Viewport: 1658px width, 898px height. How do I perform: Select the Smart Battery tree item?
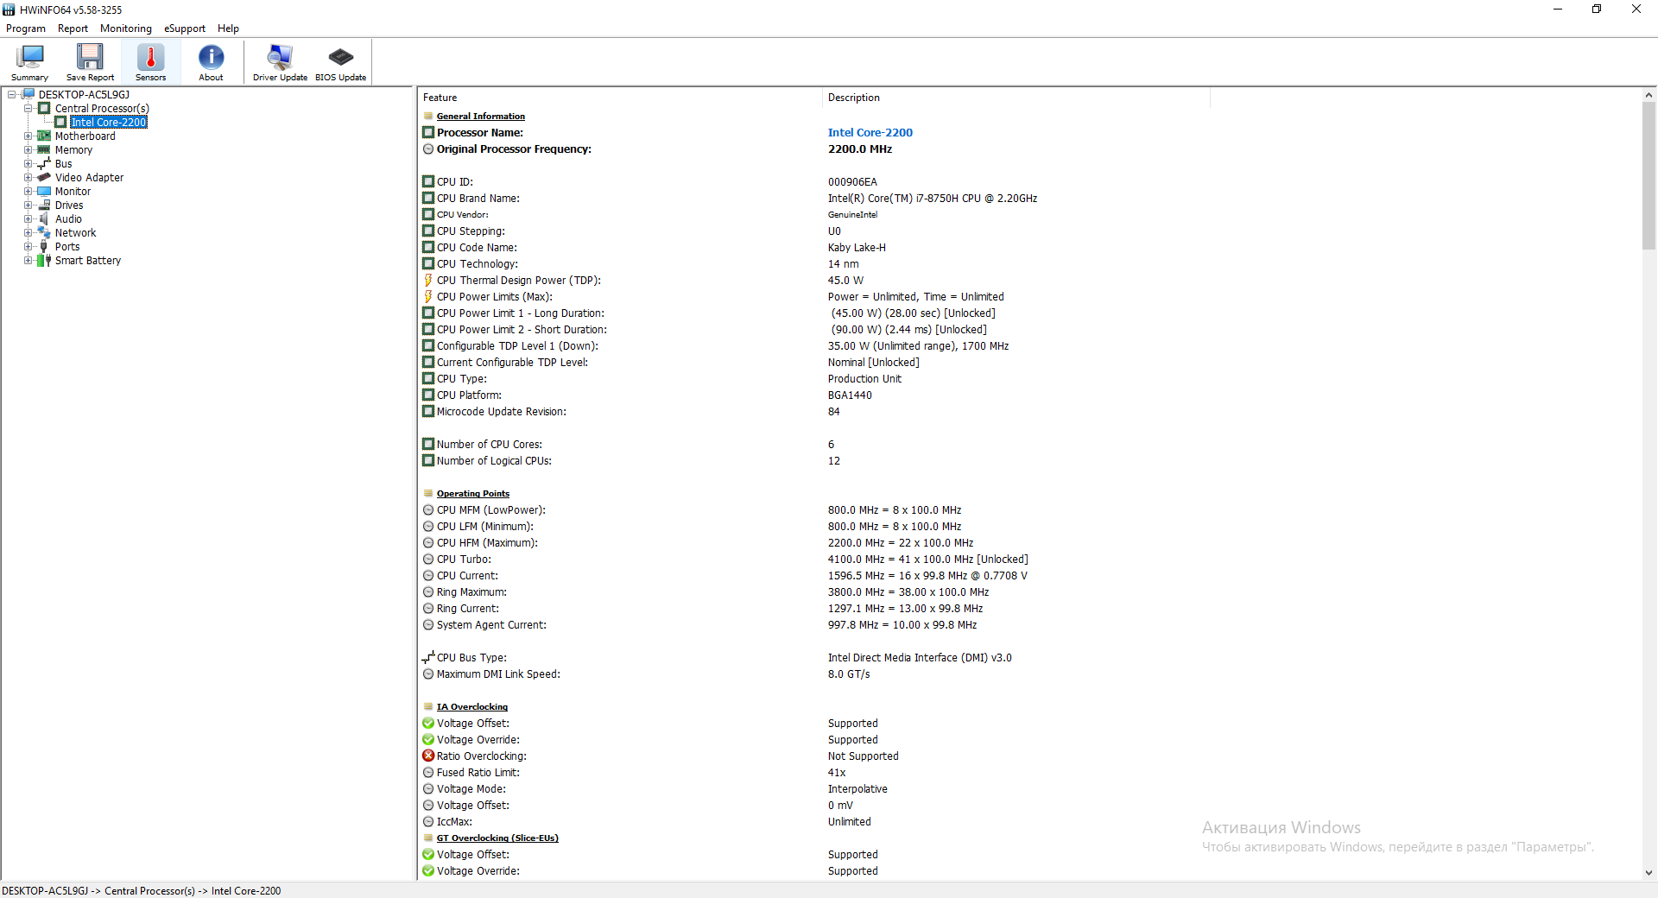tap(88, 261)
